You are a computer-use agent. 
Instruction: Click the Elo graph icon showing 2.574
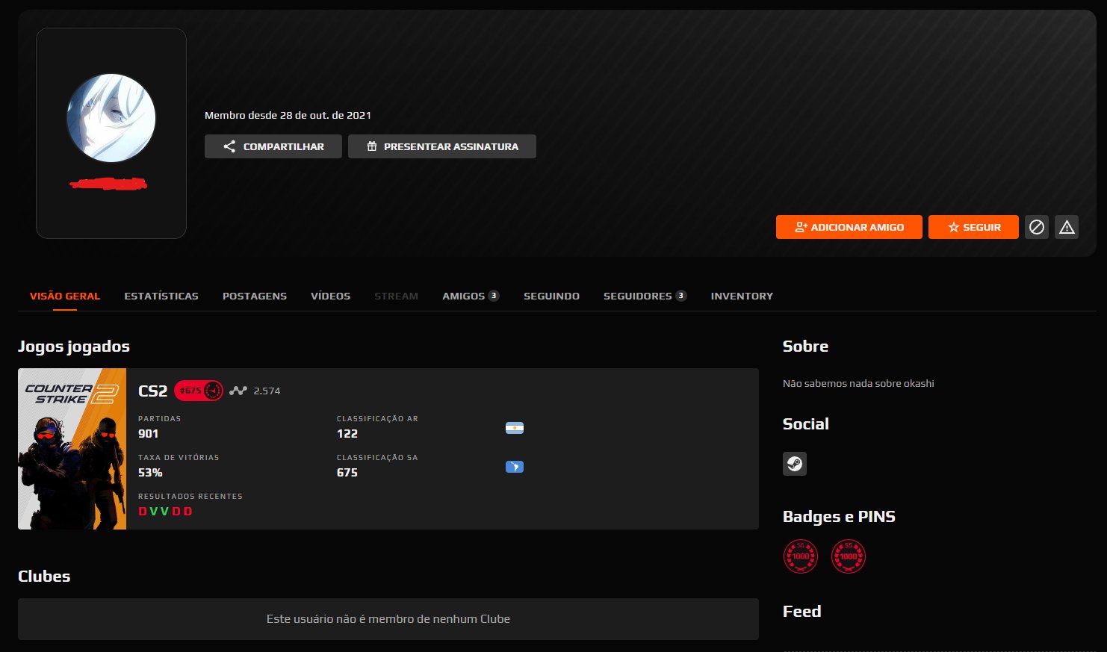(238, 390)
